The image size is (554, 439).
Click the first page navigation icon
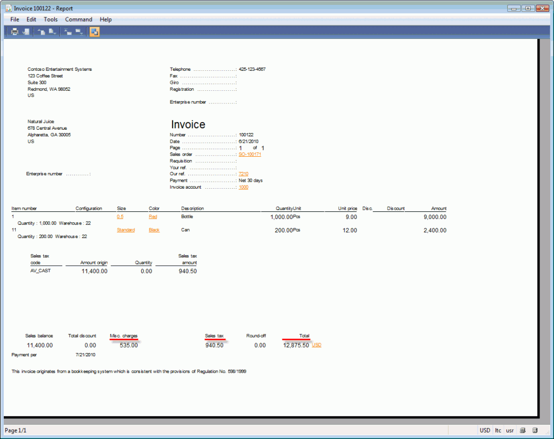click(42, 31)
